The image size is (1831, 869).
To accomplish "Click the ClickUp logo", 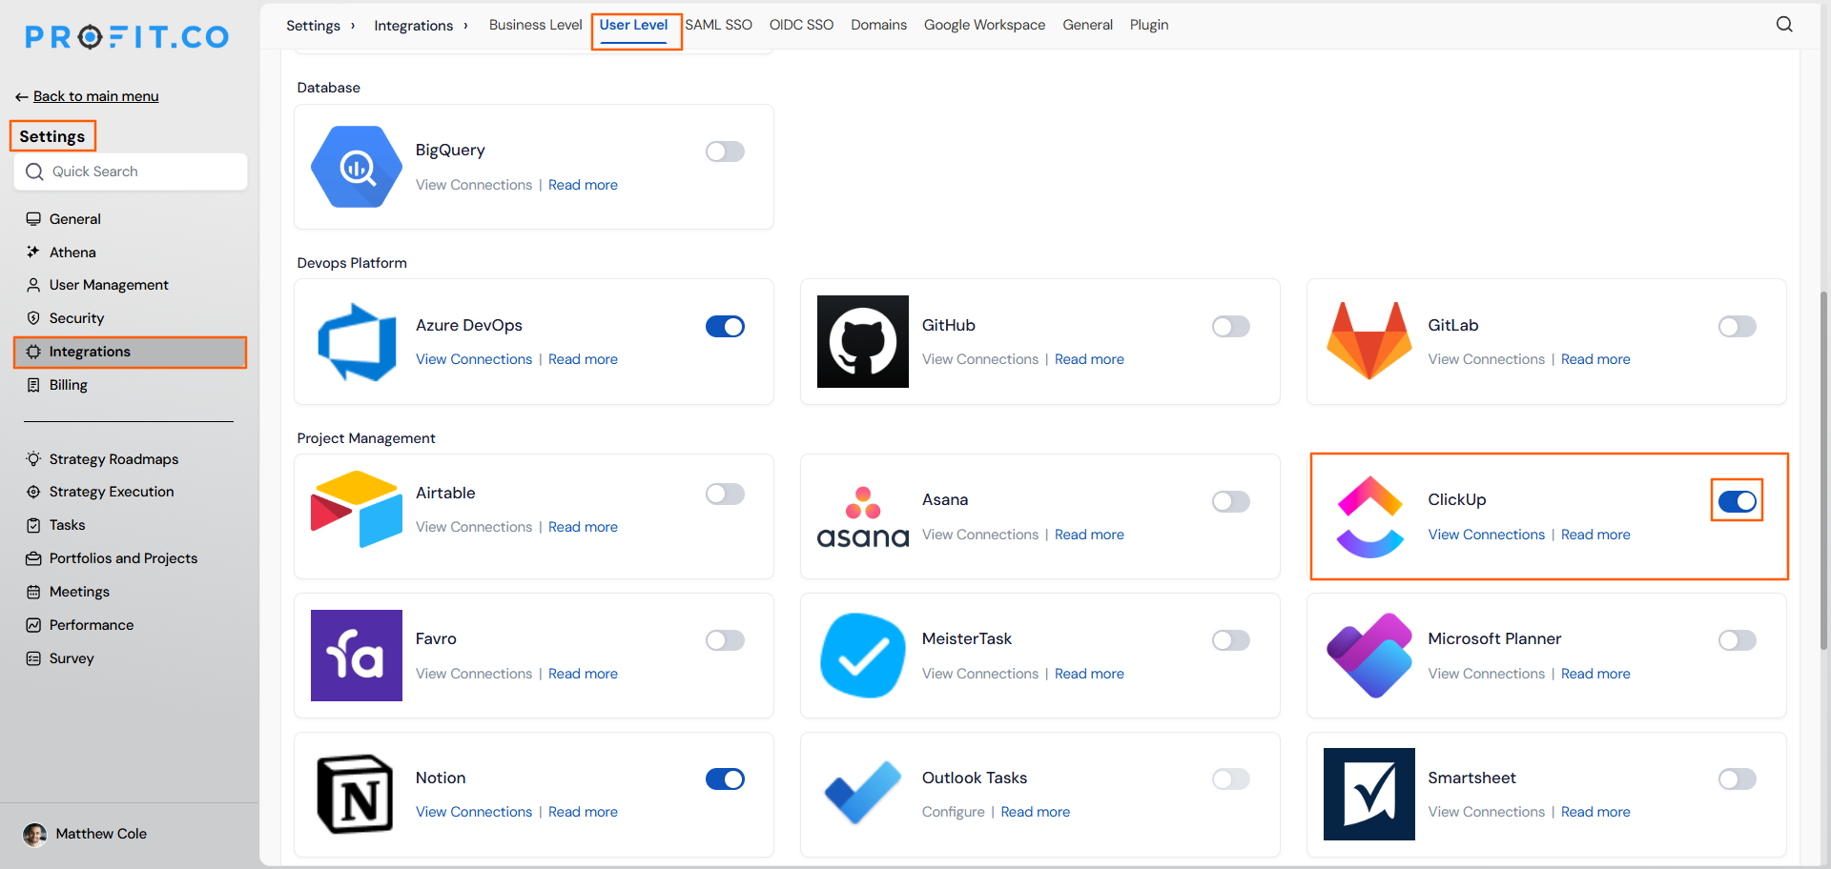I will [x=1369, y=516].
